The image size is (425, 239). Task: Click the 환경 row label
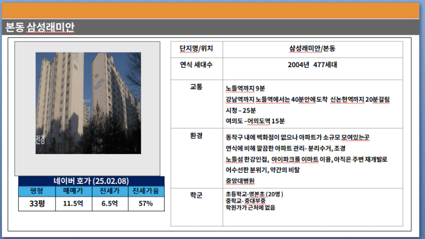point(196,136)
